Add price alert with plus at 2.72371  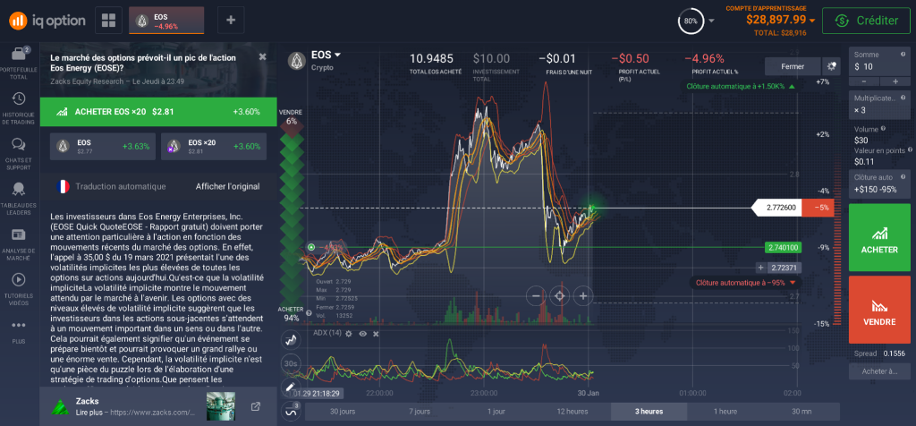pyautogui.click(x=760, y=268)
